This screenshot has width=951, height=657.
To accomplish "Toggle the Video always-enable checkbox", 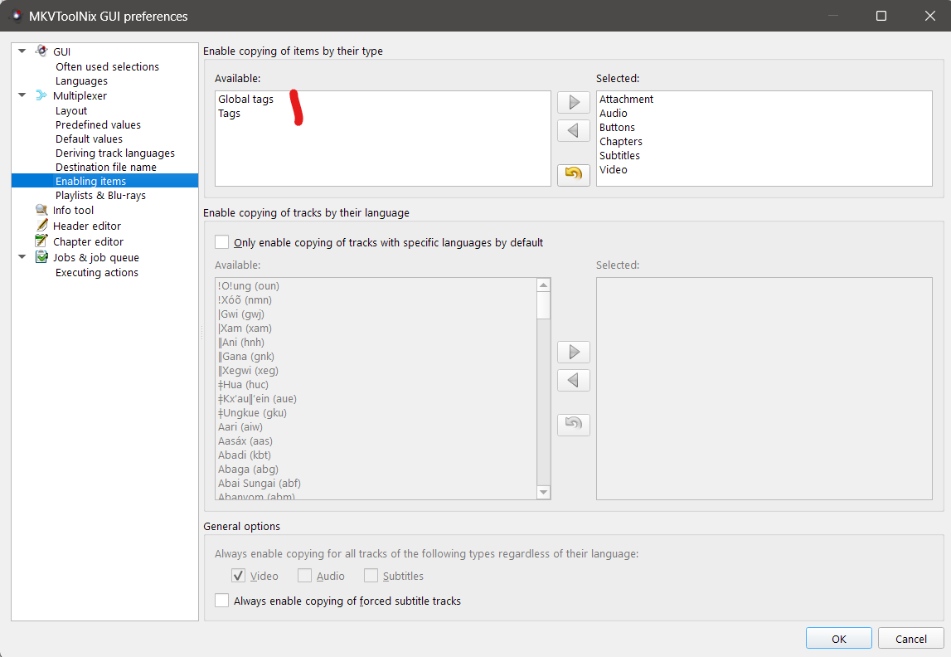I will [x=238, y=575].
